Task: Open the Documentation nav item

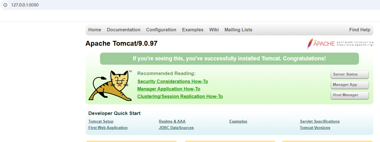Action: point(124,30)
